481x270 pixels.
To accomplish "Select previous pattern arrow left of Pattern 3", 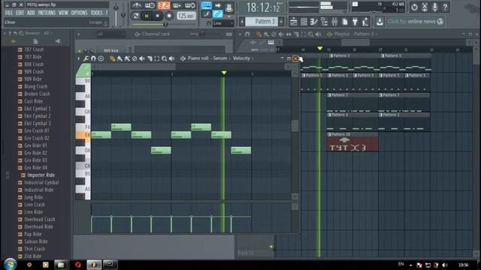I will tap(242, 22).
